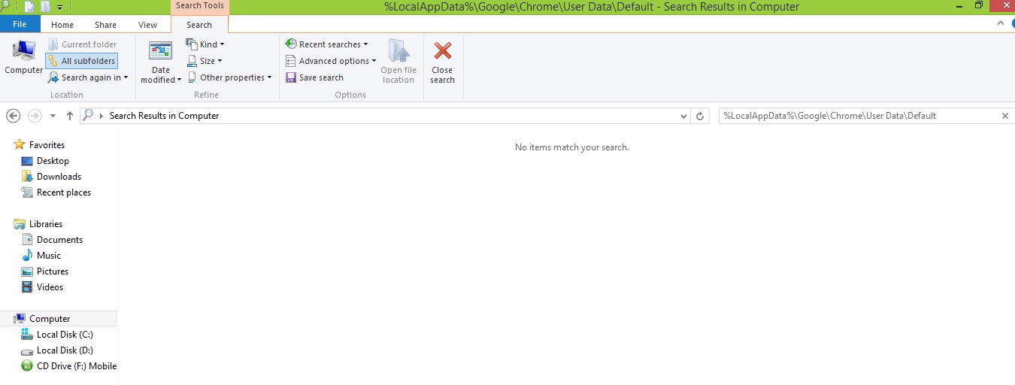Clear the search box with the X button
This screenshot has height=385, width=1015.
(1005, 116)
